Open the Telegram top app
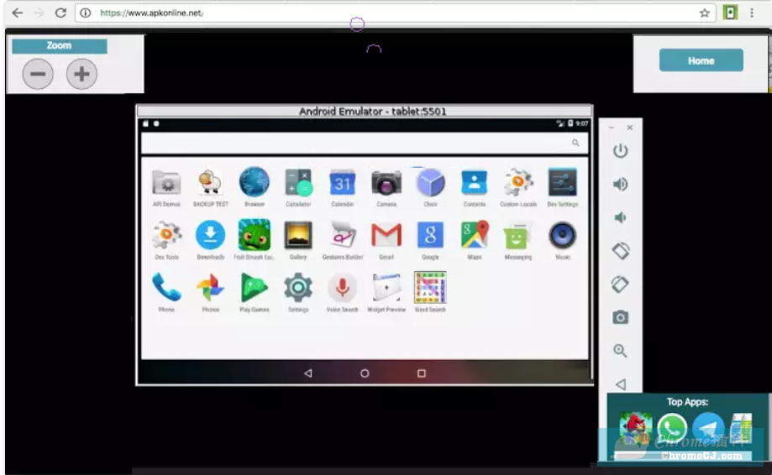 pos(708,428)
